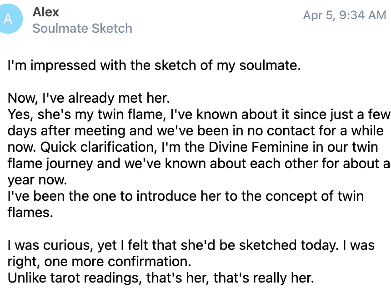Click the line 'I've been the one to introduce'
This screenshot has width=391, height=288.
pos(185,196)
